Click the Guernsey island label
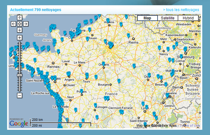210x135 pixels. coord(41,35)
